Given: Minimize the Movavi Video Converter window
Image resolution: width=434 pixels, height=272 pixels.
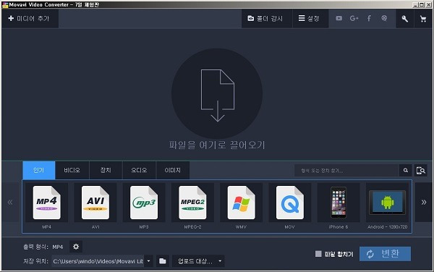Looking at the screenshot, I should coord(415,5).
